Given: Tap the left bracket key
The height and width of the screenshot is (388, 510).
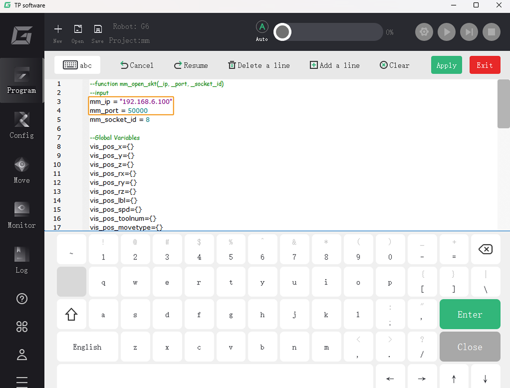Looking at the screenshot, I should click(422, 282).
